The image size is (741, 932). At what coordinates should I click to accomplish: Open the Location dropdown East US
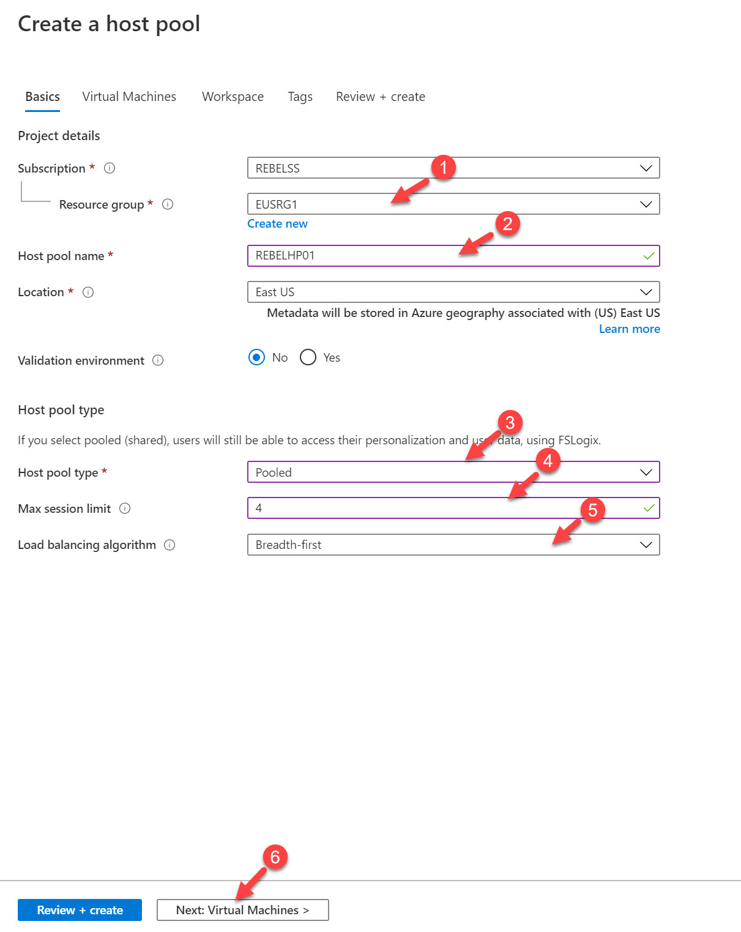(x=453, y=292)
